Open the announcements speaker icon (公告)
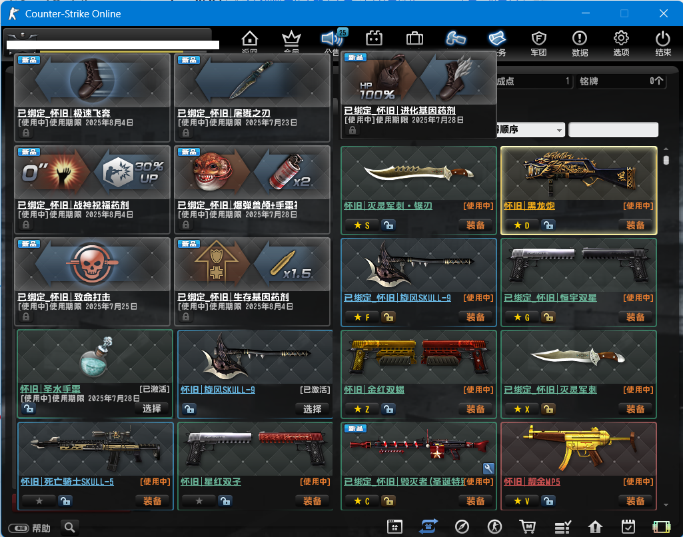This screenshot has height=537, width=683. (333, 39)
